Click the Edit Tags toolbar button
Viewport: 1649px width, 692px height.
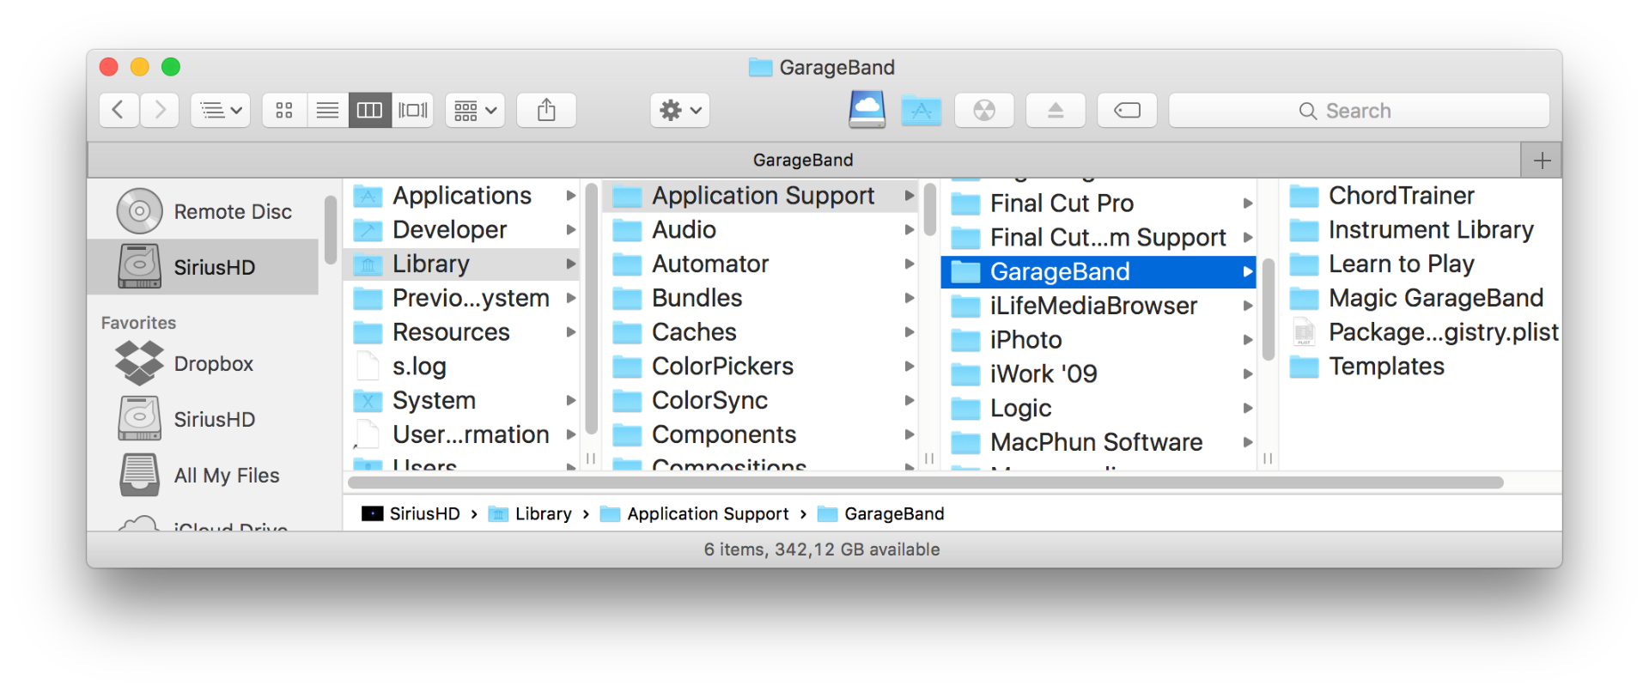1127,110
